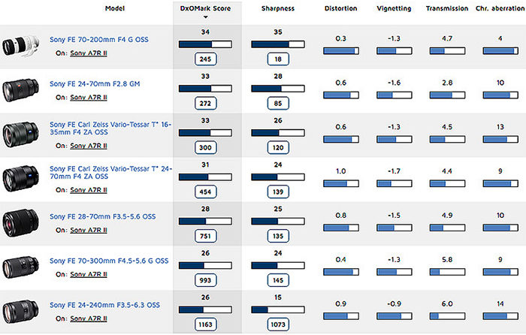This screenshot has width=526, height=335.
Task: Click the sharpness rank badge 85
Action: click(x=278, y=104)
